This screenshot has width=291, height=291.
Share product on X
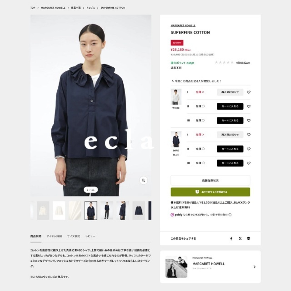240,238
